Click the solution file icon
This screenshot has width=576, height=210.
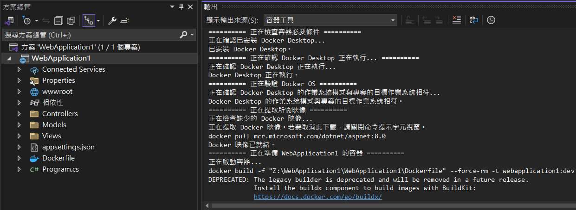(13, 47)
